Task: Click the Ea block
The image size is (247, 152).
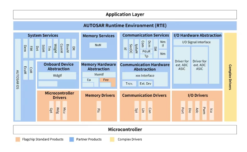Action: click(90, 80)
